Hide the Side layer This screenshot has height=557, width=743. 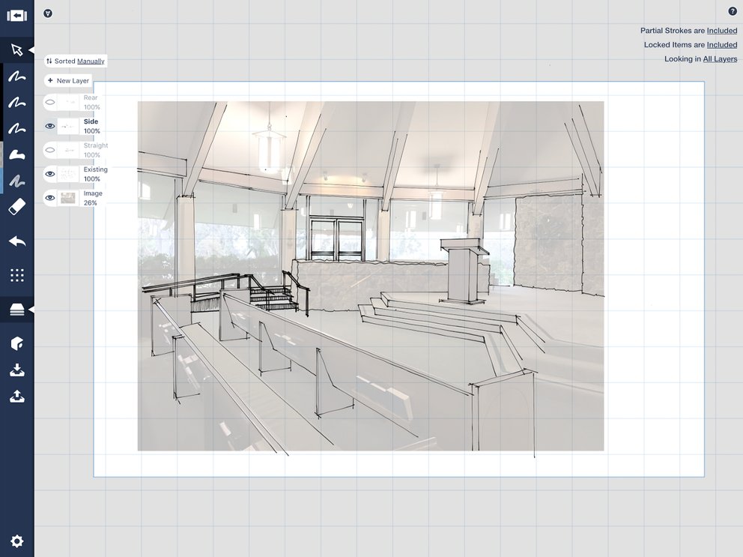coord(49,126)
